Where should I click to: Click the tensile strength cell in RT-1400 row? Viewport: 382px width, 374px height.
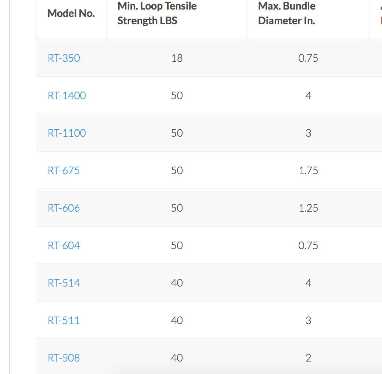(x=177, y=96)
